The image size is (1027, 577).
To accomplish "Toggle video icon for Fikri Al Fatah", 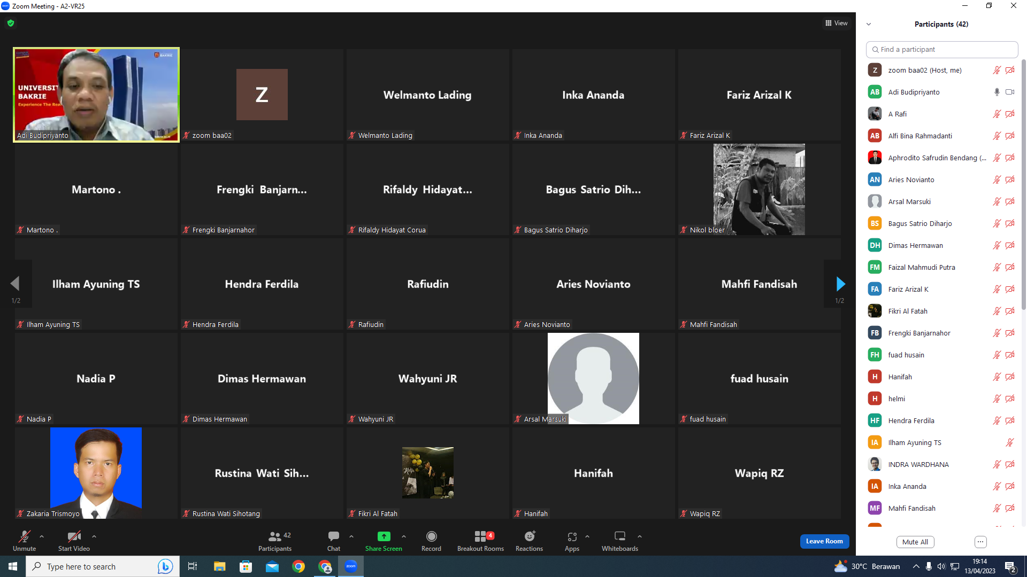I will tap(1010, 311).
